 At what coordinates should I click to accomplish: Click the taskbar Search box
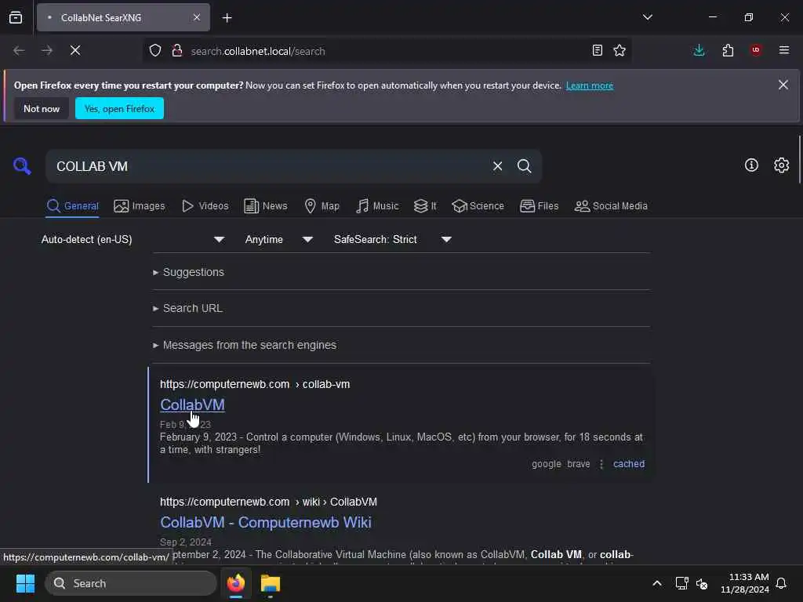pos(131,583)
